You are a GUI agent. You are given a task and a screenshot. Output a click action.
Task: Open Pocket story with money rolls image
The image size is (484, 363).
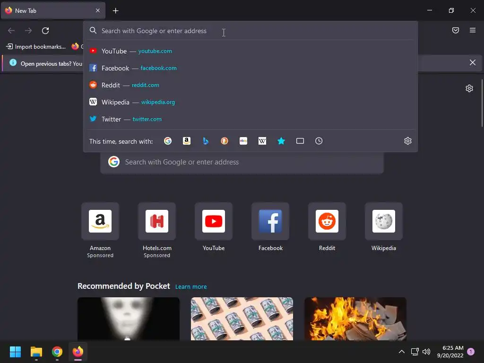242,319
